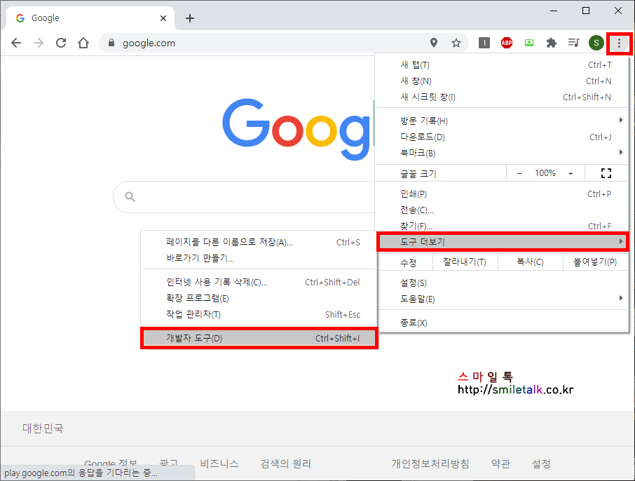Open 설정 footer link
The width and height of the screenshot is (635, 481).
(541, 463)
